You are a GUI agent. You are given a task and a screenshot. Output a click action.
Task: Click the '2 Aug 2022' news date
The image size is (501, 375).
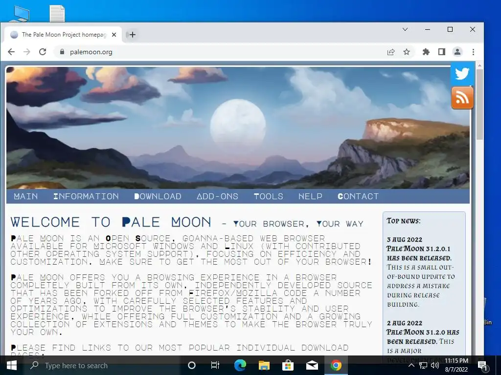[405, 323]
